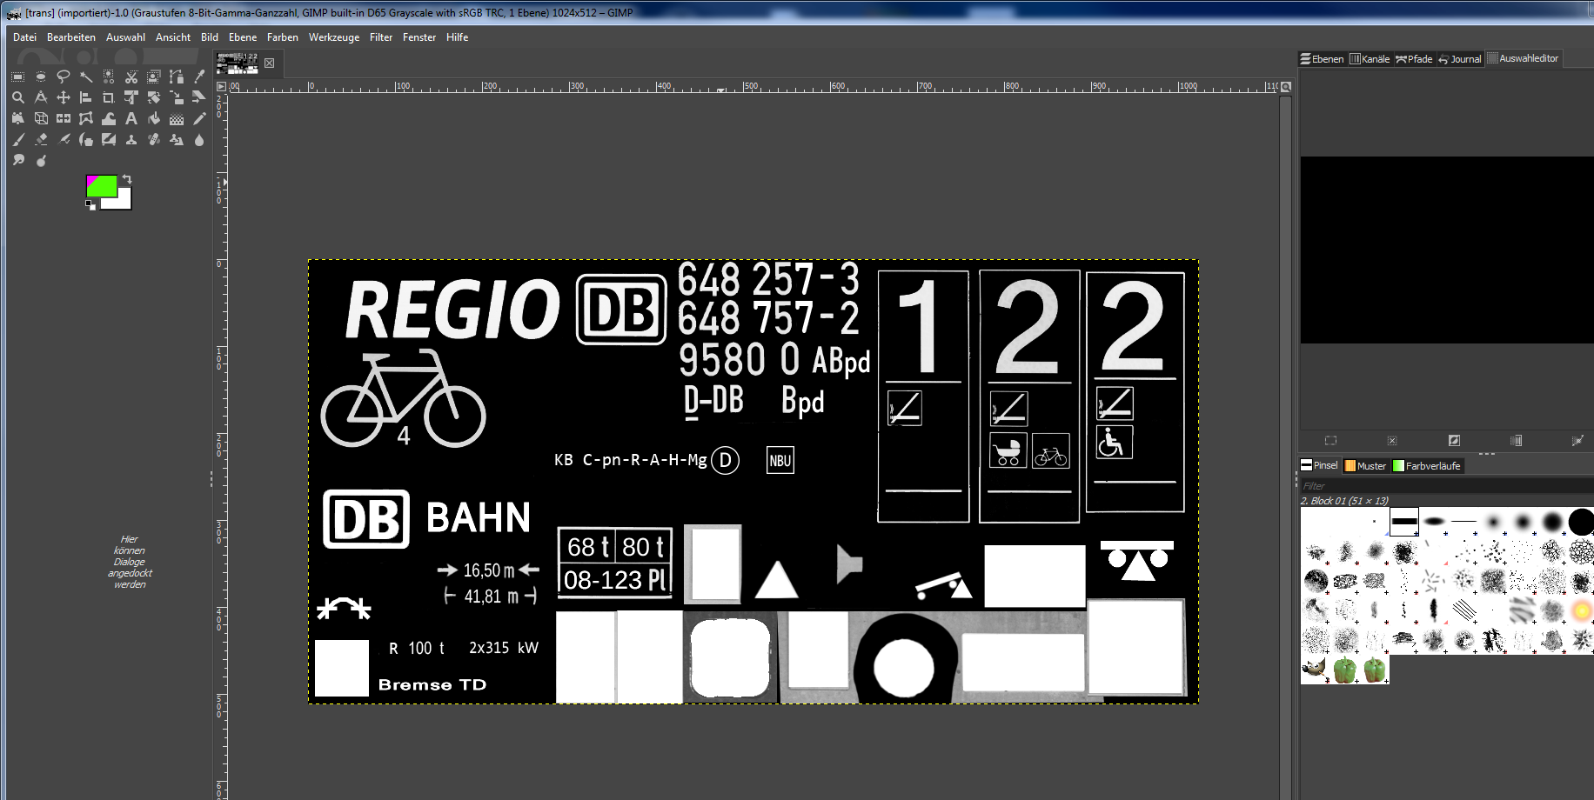Switch to the Pfade tab
This screenshot has width=1594, height=800.
tap(1414, 59)
